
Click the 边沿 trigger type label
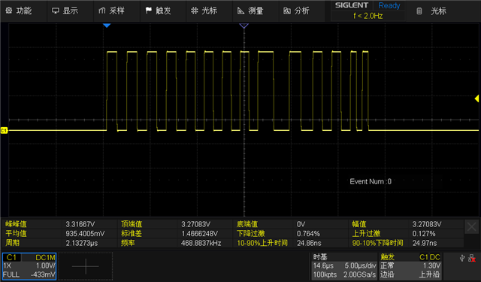click(387, 274)
